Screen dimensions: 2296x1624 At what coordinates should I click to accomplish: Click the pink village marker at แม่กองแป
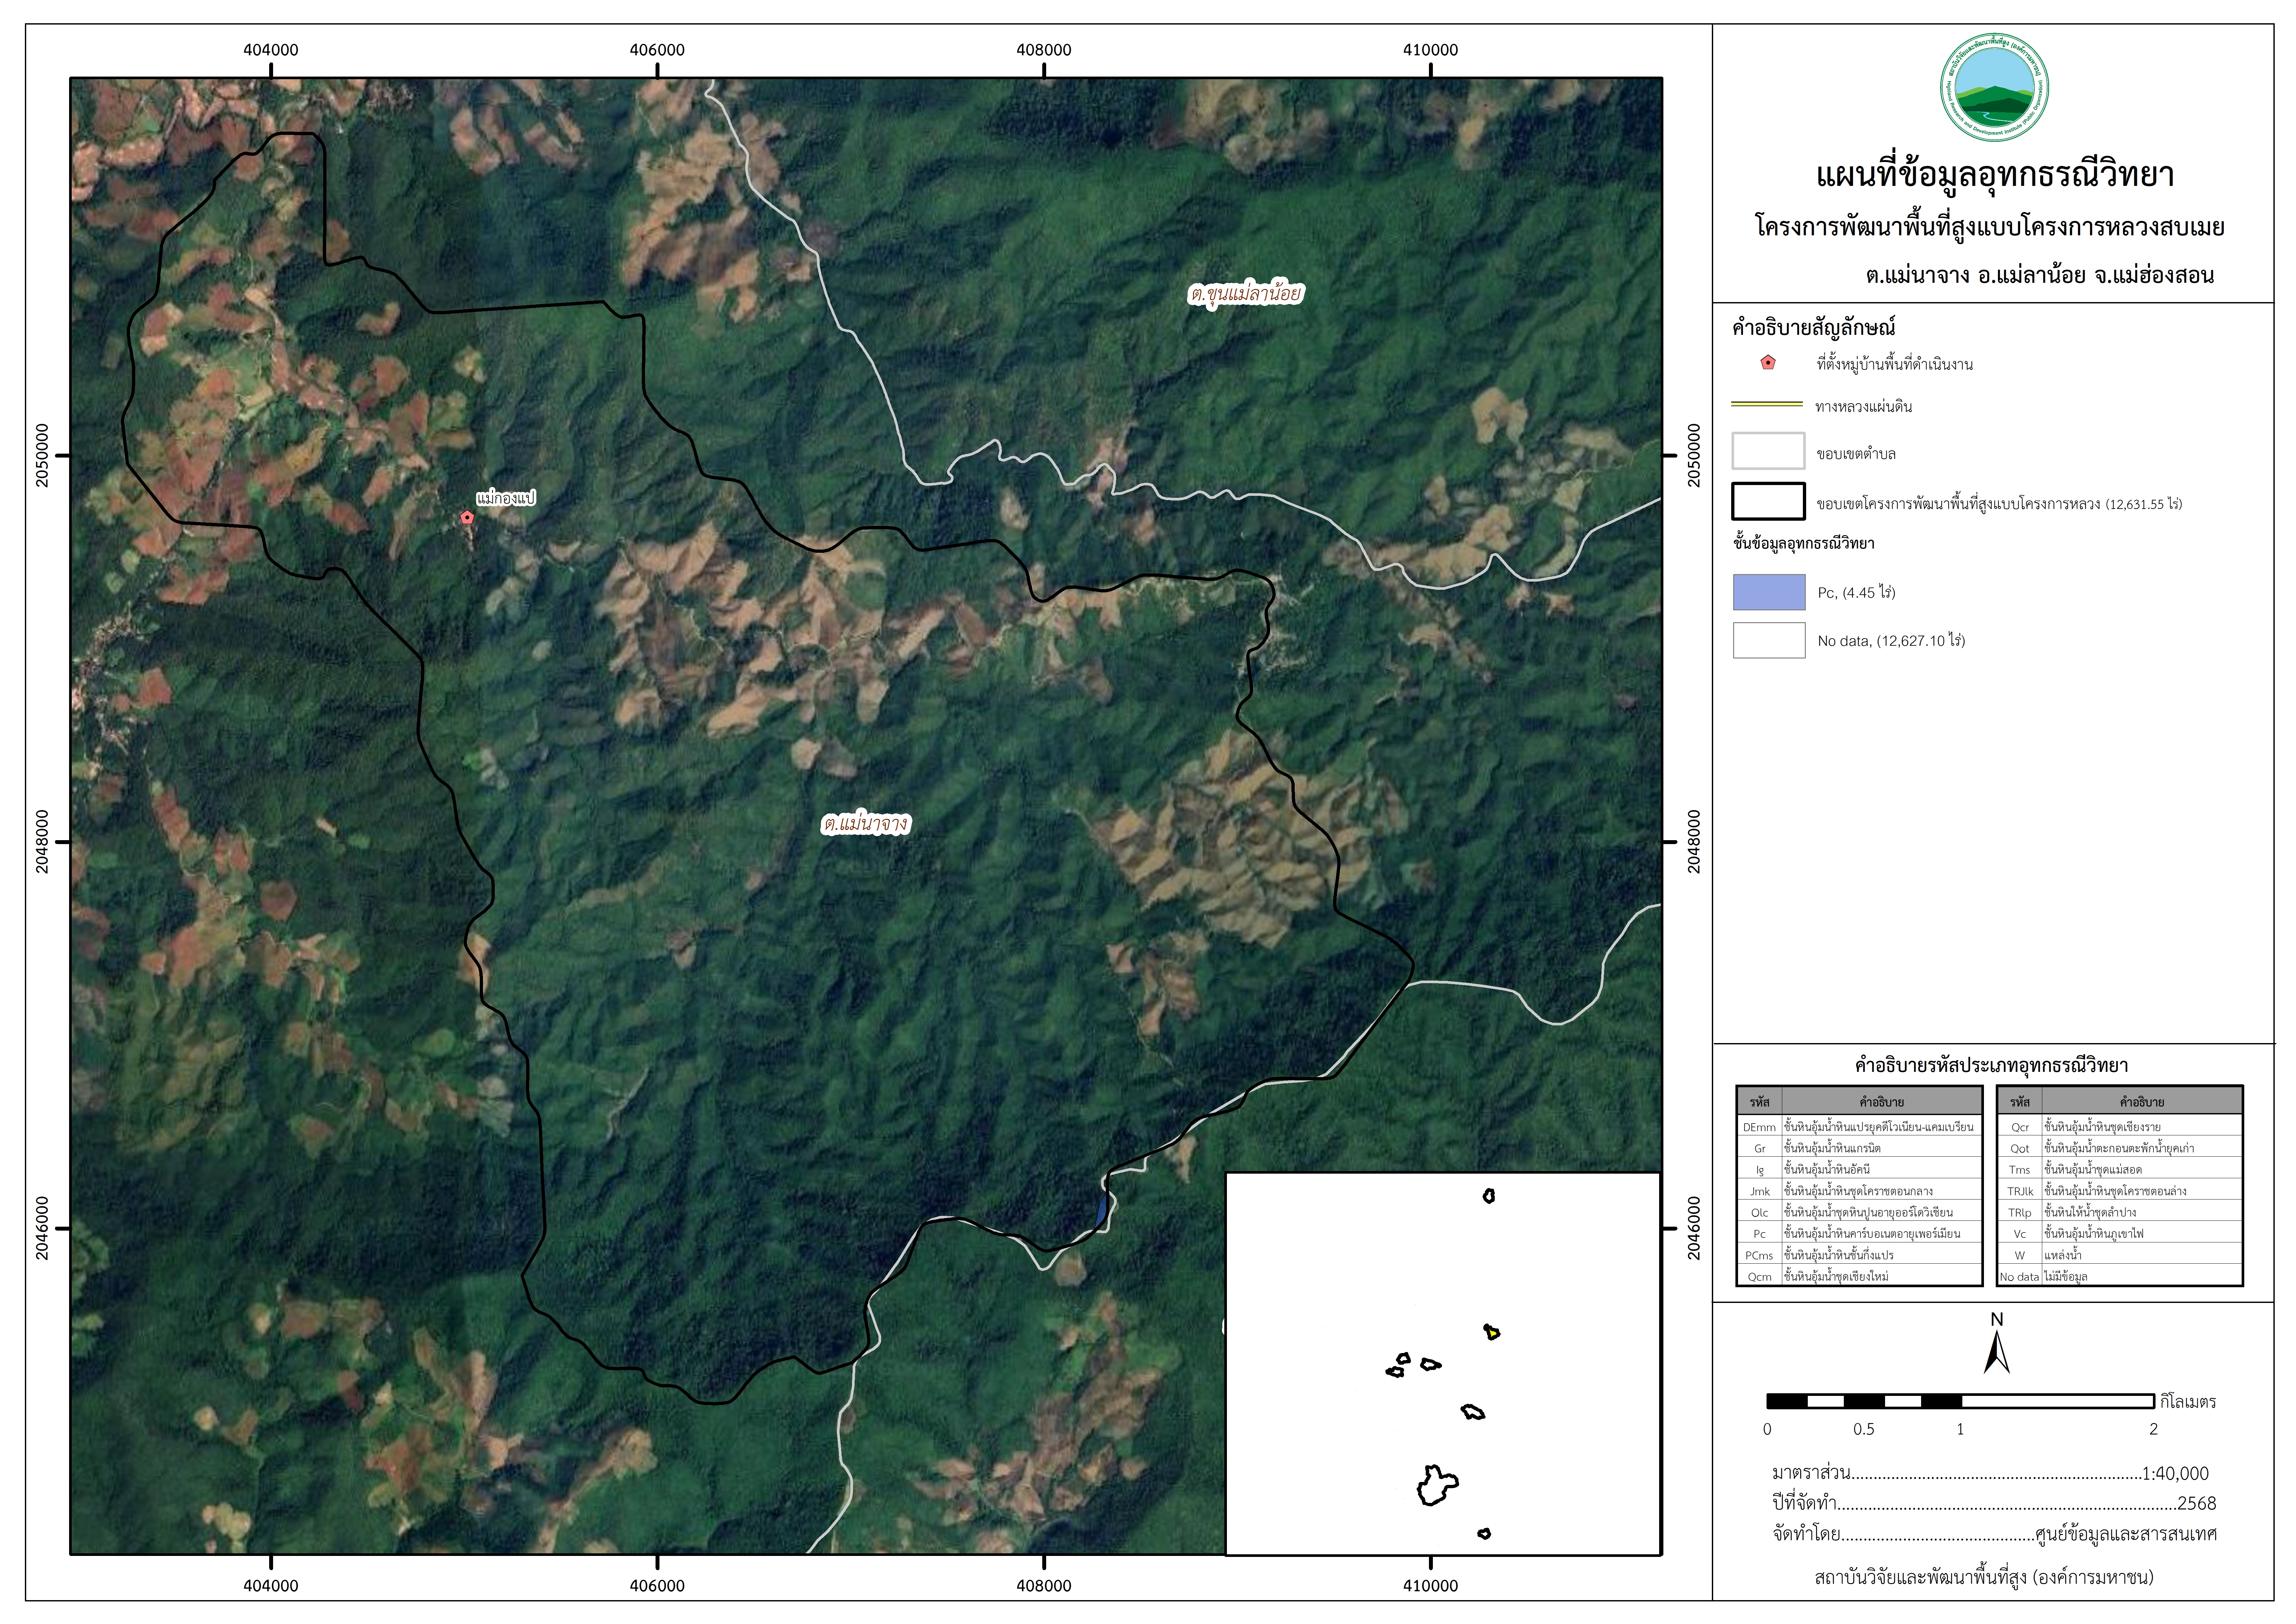[x=467, y=517]
